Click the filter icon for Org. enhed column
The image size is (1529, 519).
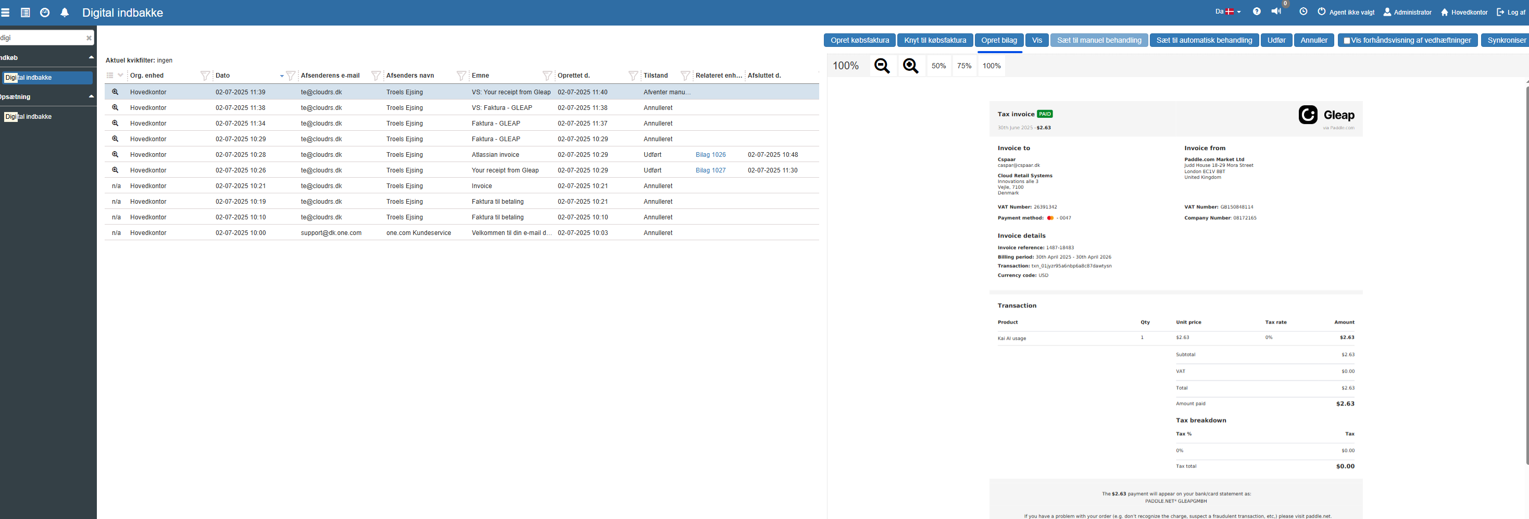point(205,76)
